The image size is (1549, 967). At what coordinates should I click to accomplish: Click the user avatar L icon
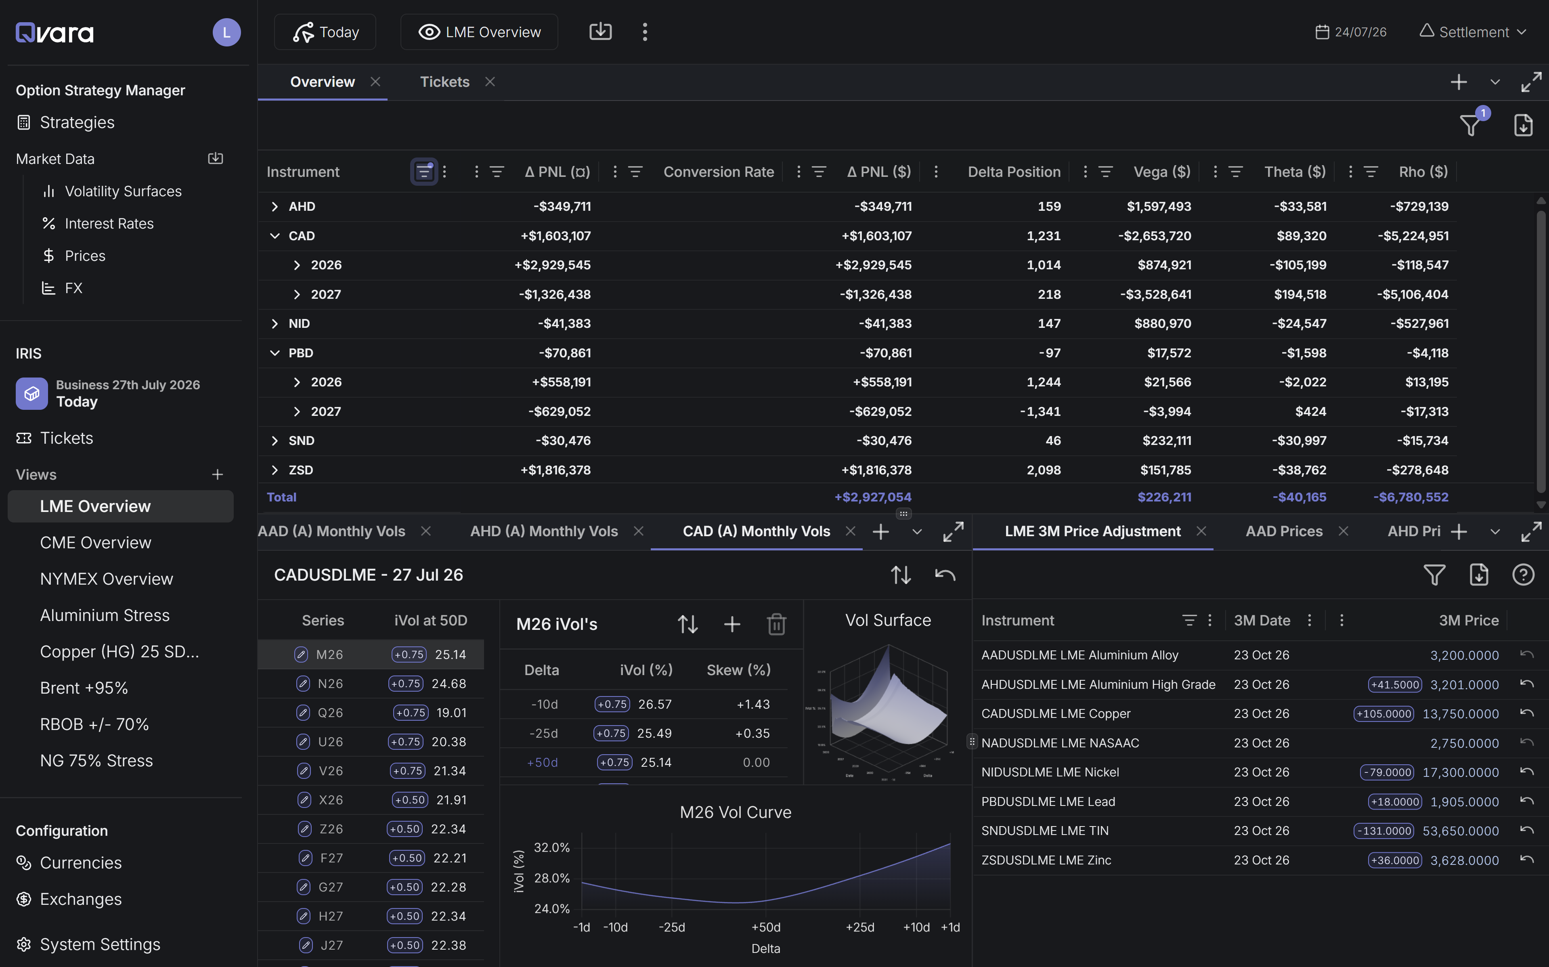click(x=226, y=32)
